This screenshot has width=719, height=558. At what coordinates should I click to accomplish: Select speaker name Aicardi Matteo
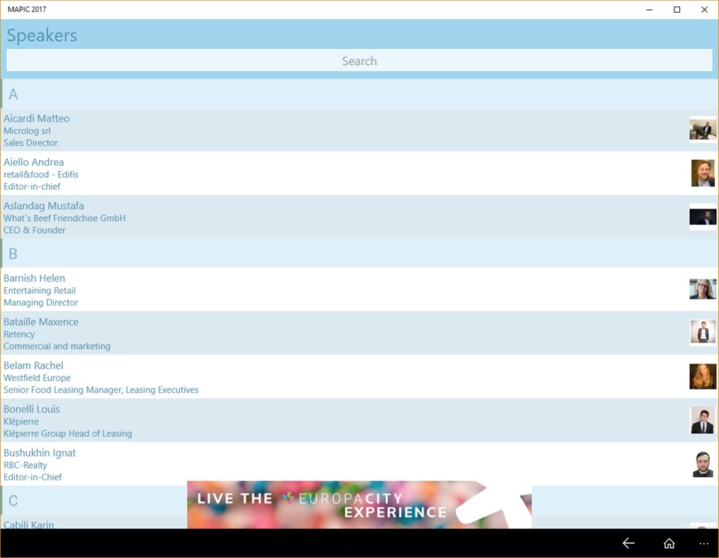click(x=37, y=118)
